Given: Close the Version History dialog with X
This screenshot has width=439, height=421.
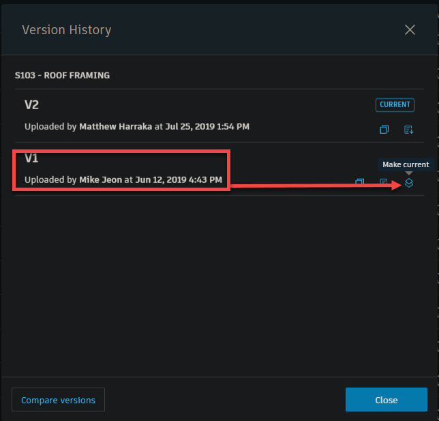Looking at the screenshot, I should click(410, 30).
